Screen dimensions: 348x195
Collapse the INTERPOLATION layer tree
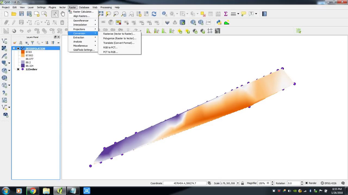click(x=14, y=48)
